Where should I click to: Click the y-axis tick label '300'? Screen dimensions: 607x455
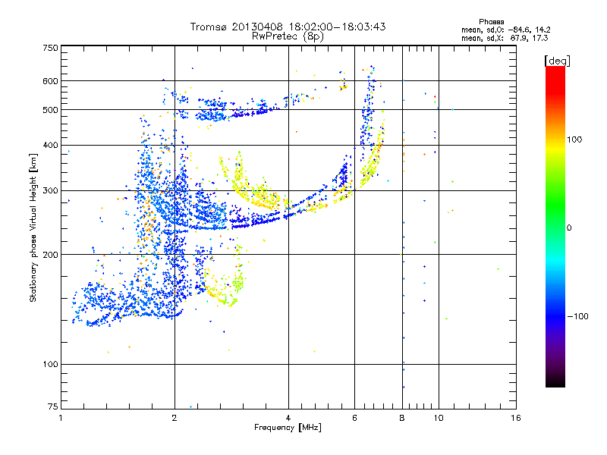[x=50, y=190]
